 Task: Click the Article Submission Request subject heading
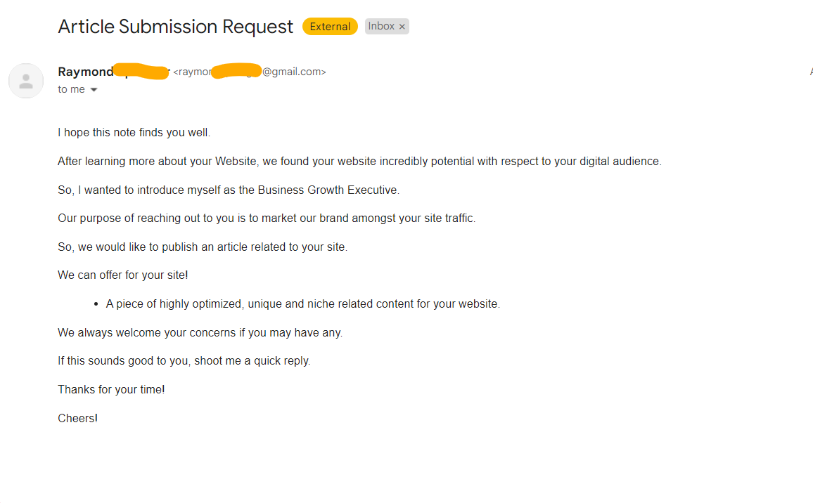[175, 27]
